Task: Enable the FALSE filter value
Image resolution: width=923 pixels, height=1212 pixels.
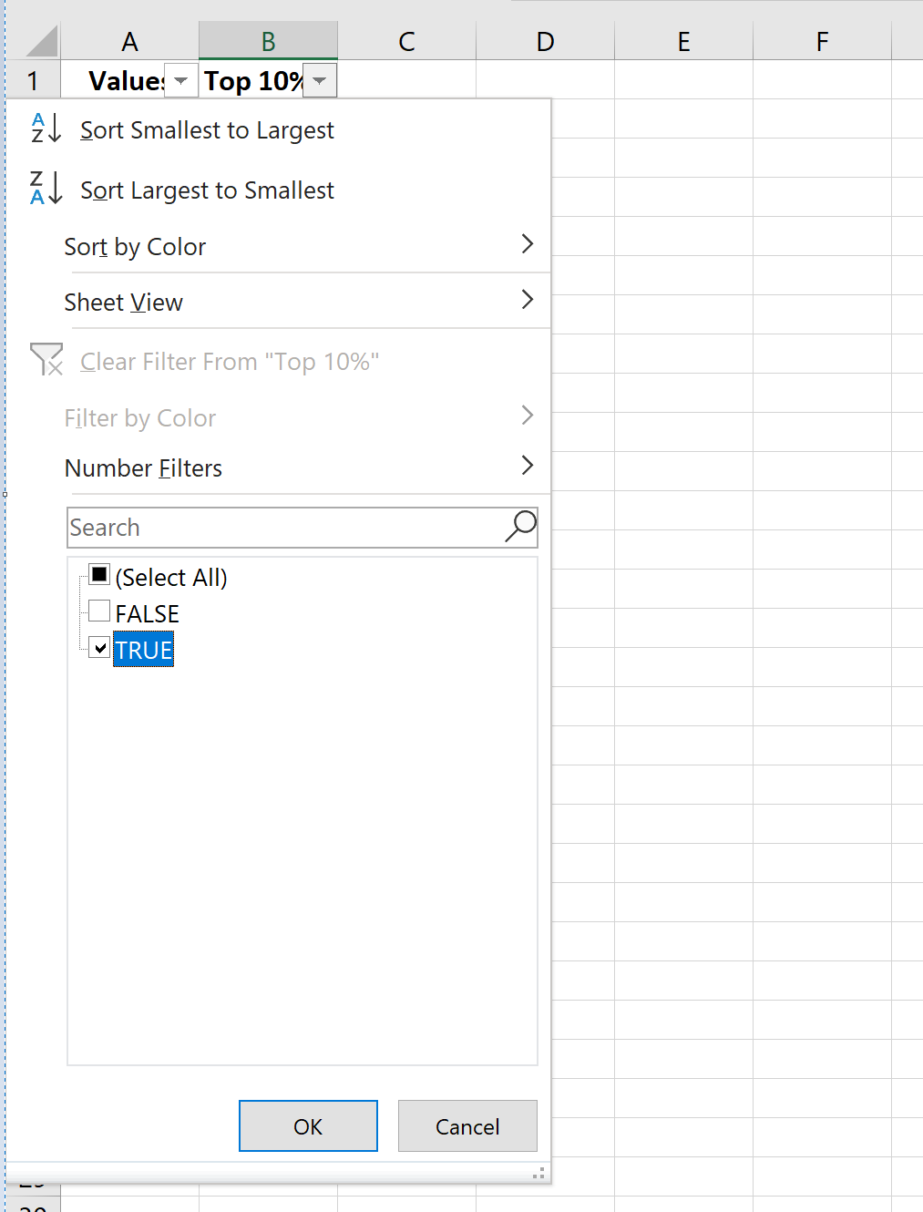Action: pos(98,611)
